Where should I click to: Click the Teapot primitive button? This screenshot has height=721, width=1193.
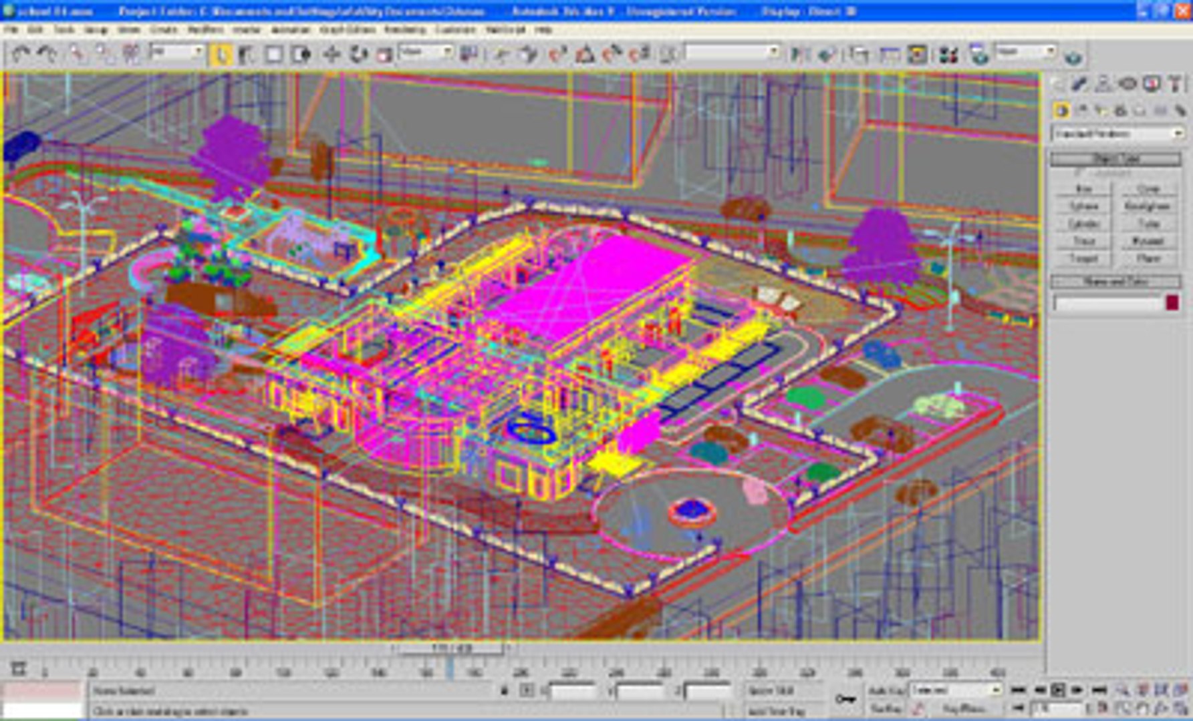pos(1083,258)
